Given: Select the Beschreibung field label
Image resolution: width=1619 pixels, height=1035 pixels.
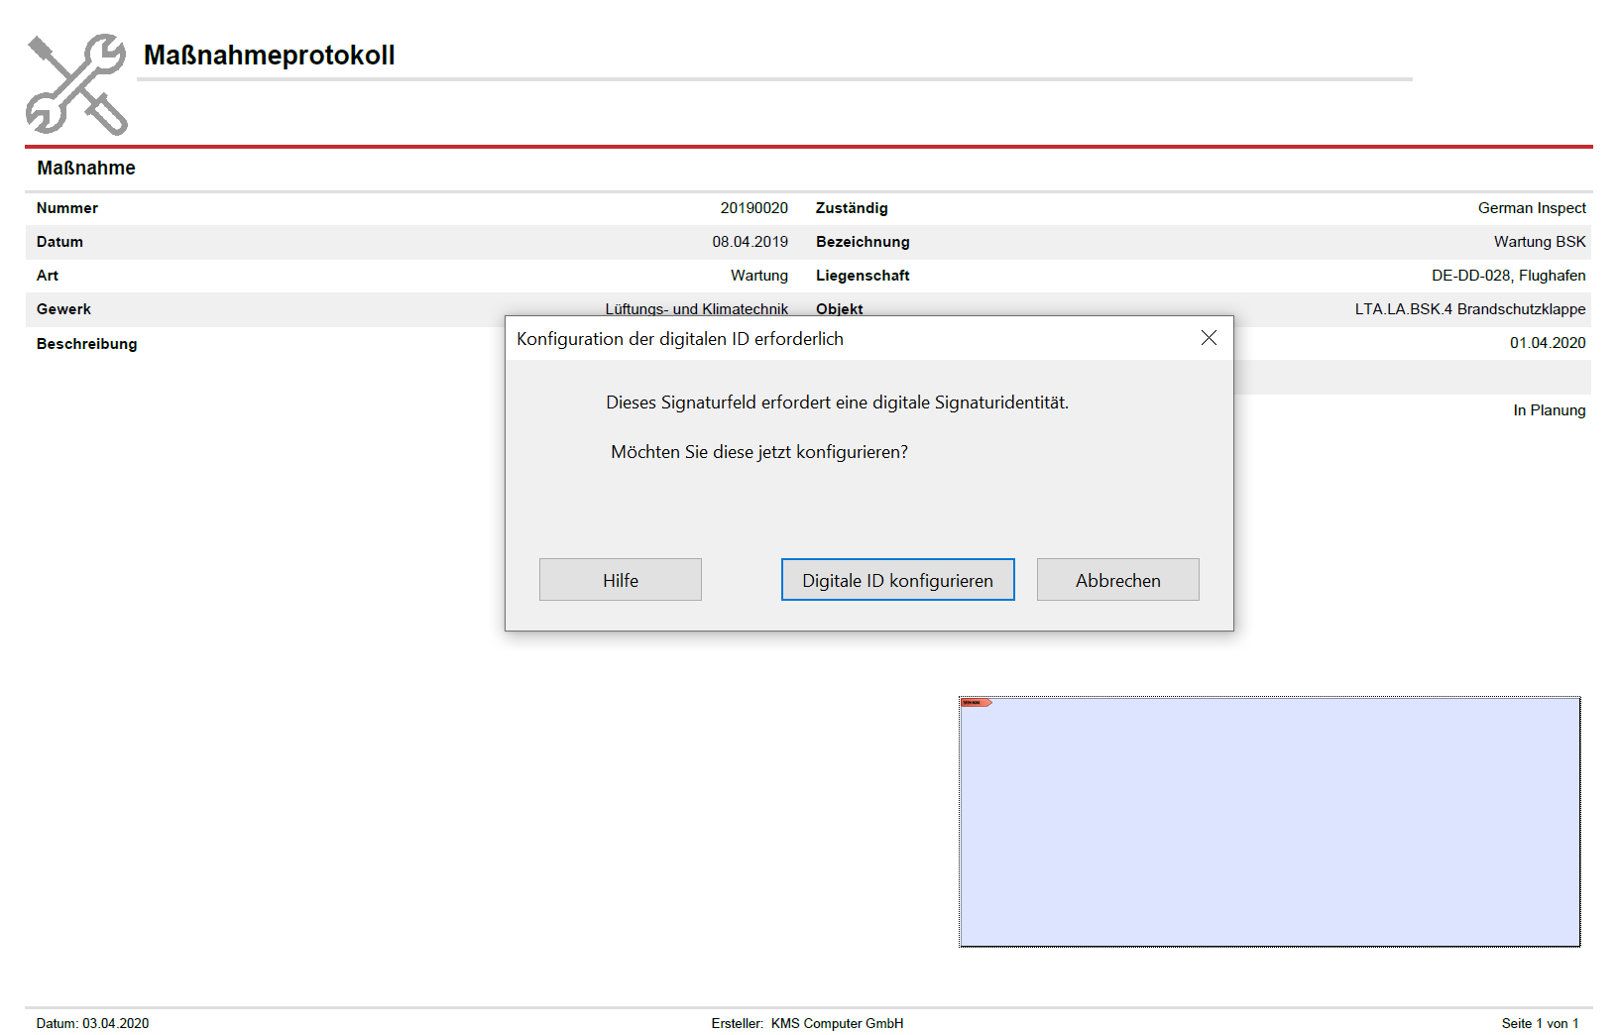Looking at the screenshot, I should pyautogui.click(x=87, y=344).
